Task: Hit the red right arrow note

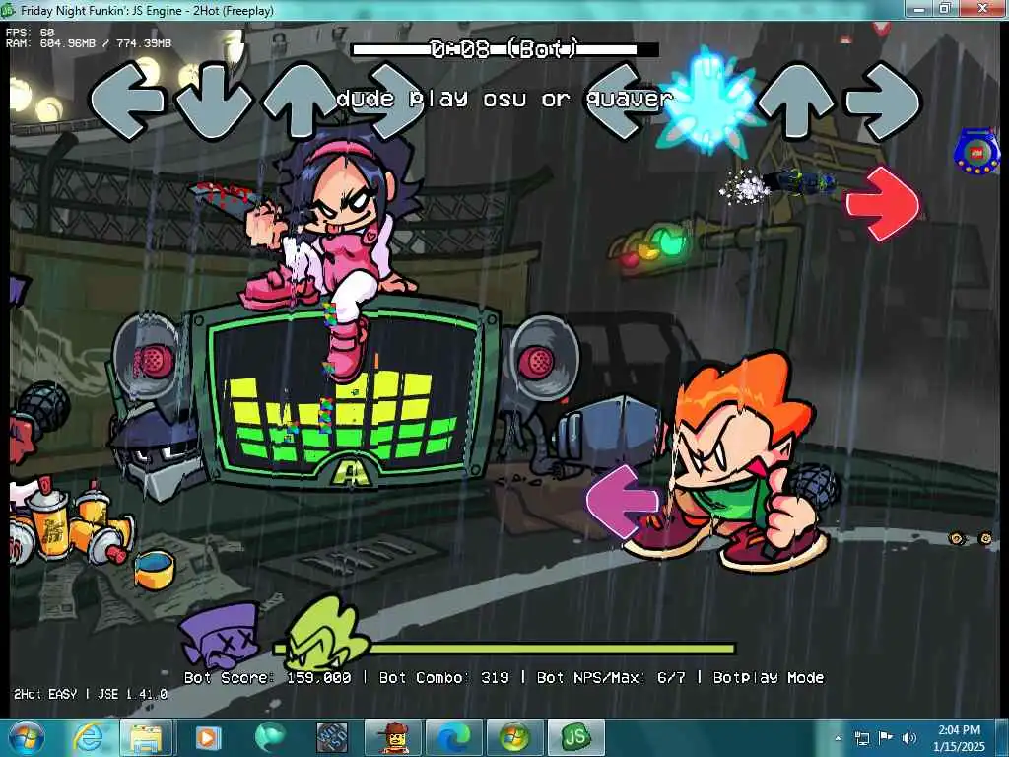Action: (x=884, y=203)
